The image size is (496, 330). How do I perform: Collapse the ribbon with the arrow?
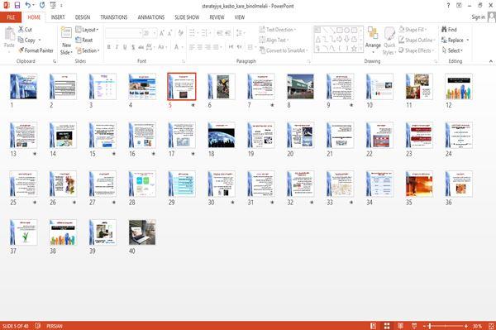[x=490, y=61]
